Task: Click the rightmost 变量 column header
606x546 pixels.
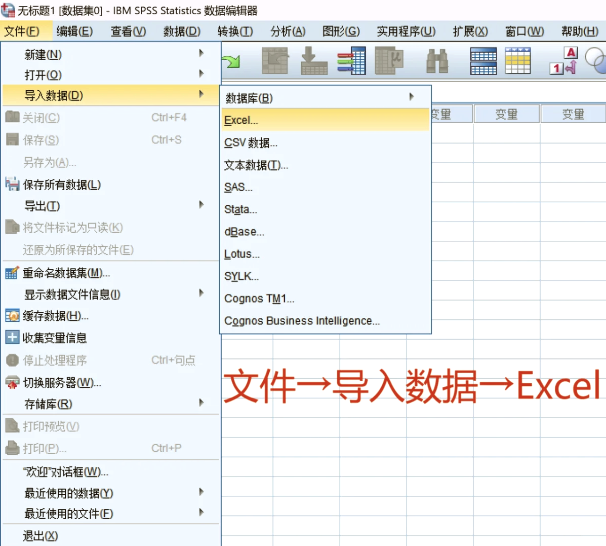Action: point(573,114)
